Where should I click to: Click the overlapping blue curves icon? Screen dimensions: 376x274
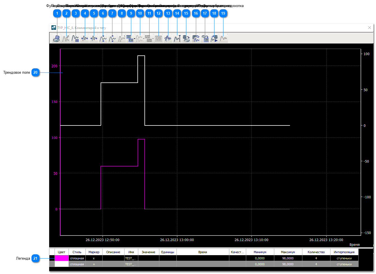(168, 38)
